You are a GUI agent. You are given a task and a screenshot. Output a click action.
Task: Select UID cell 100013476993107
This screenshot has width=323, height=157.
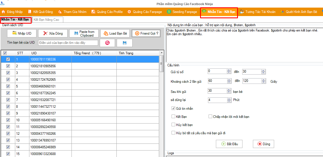click(51, 140)
